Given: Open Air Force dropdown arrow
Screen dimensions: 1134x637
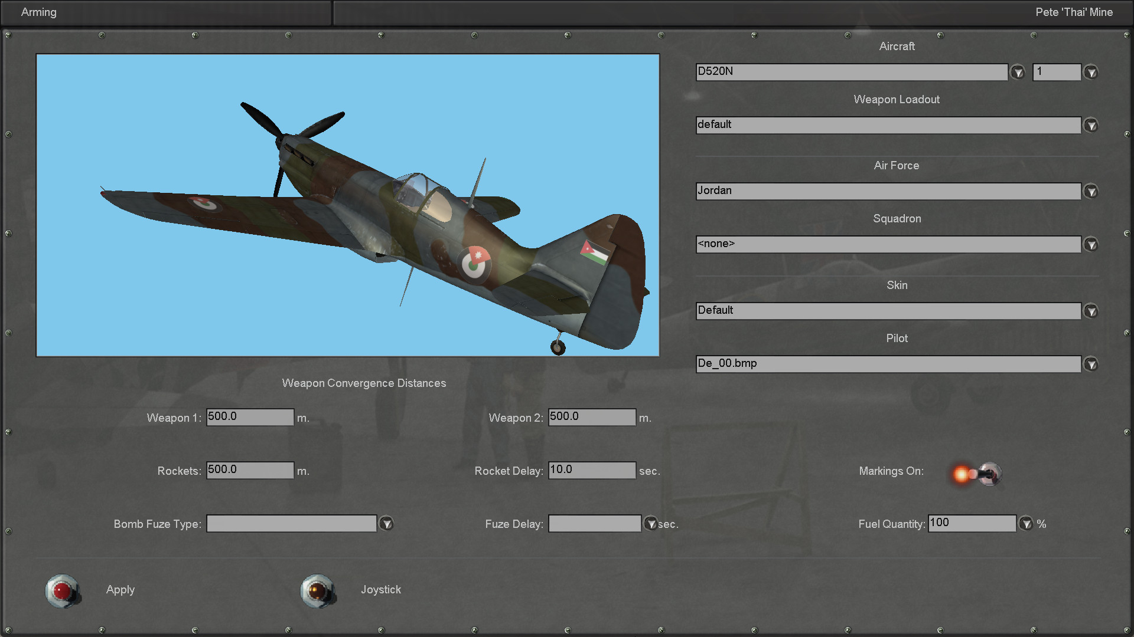Looking at the screenshot, I should 1091,191.
